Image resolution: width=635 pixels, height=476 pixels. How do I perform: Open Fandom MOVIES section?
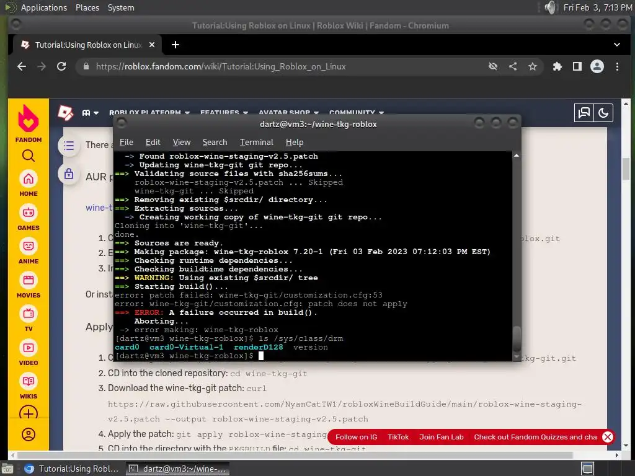(29, 284)
